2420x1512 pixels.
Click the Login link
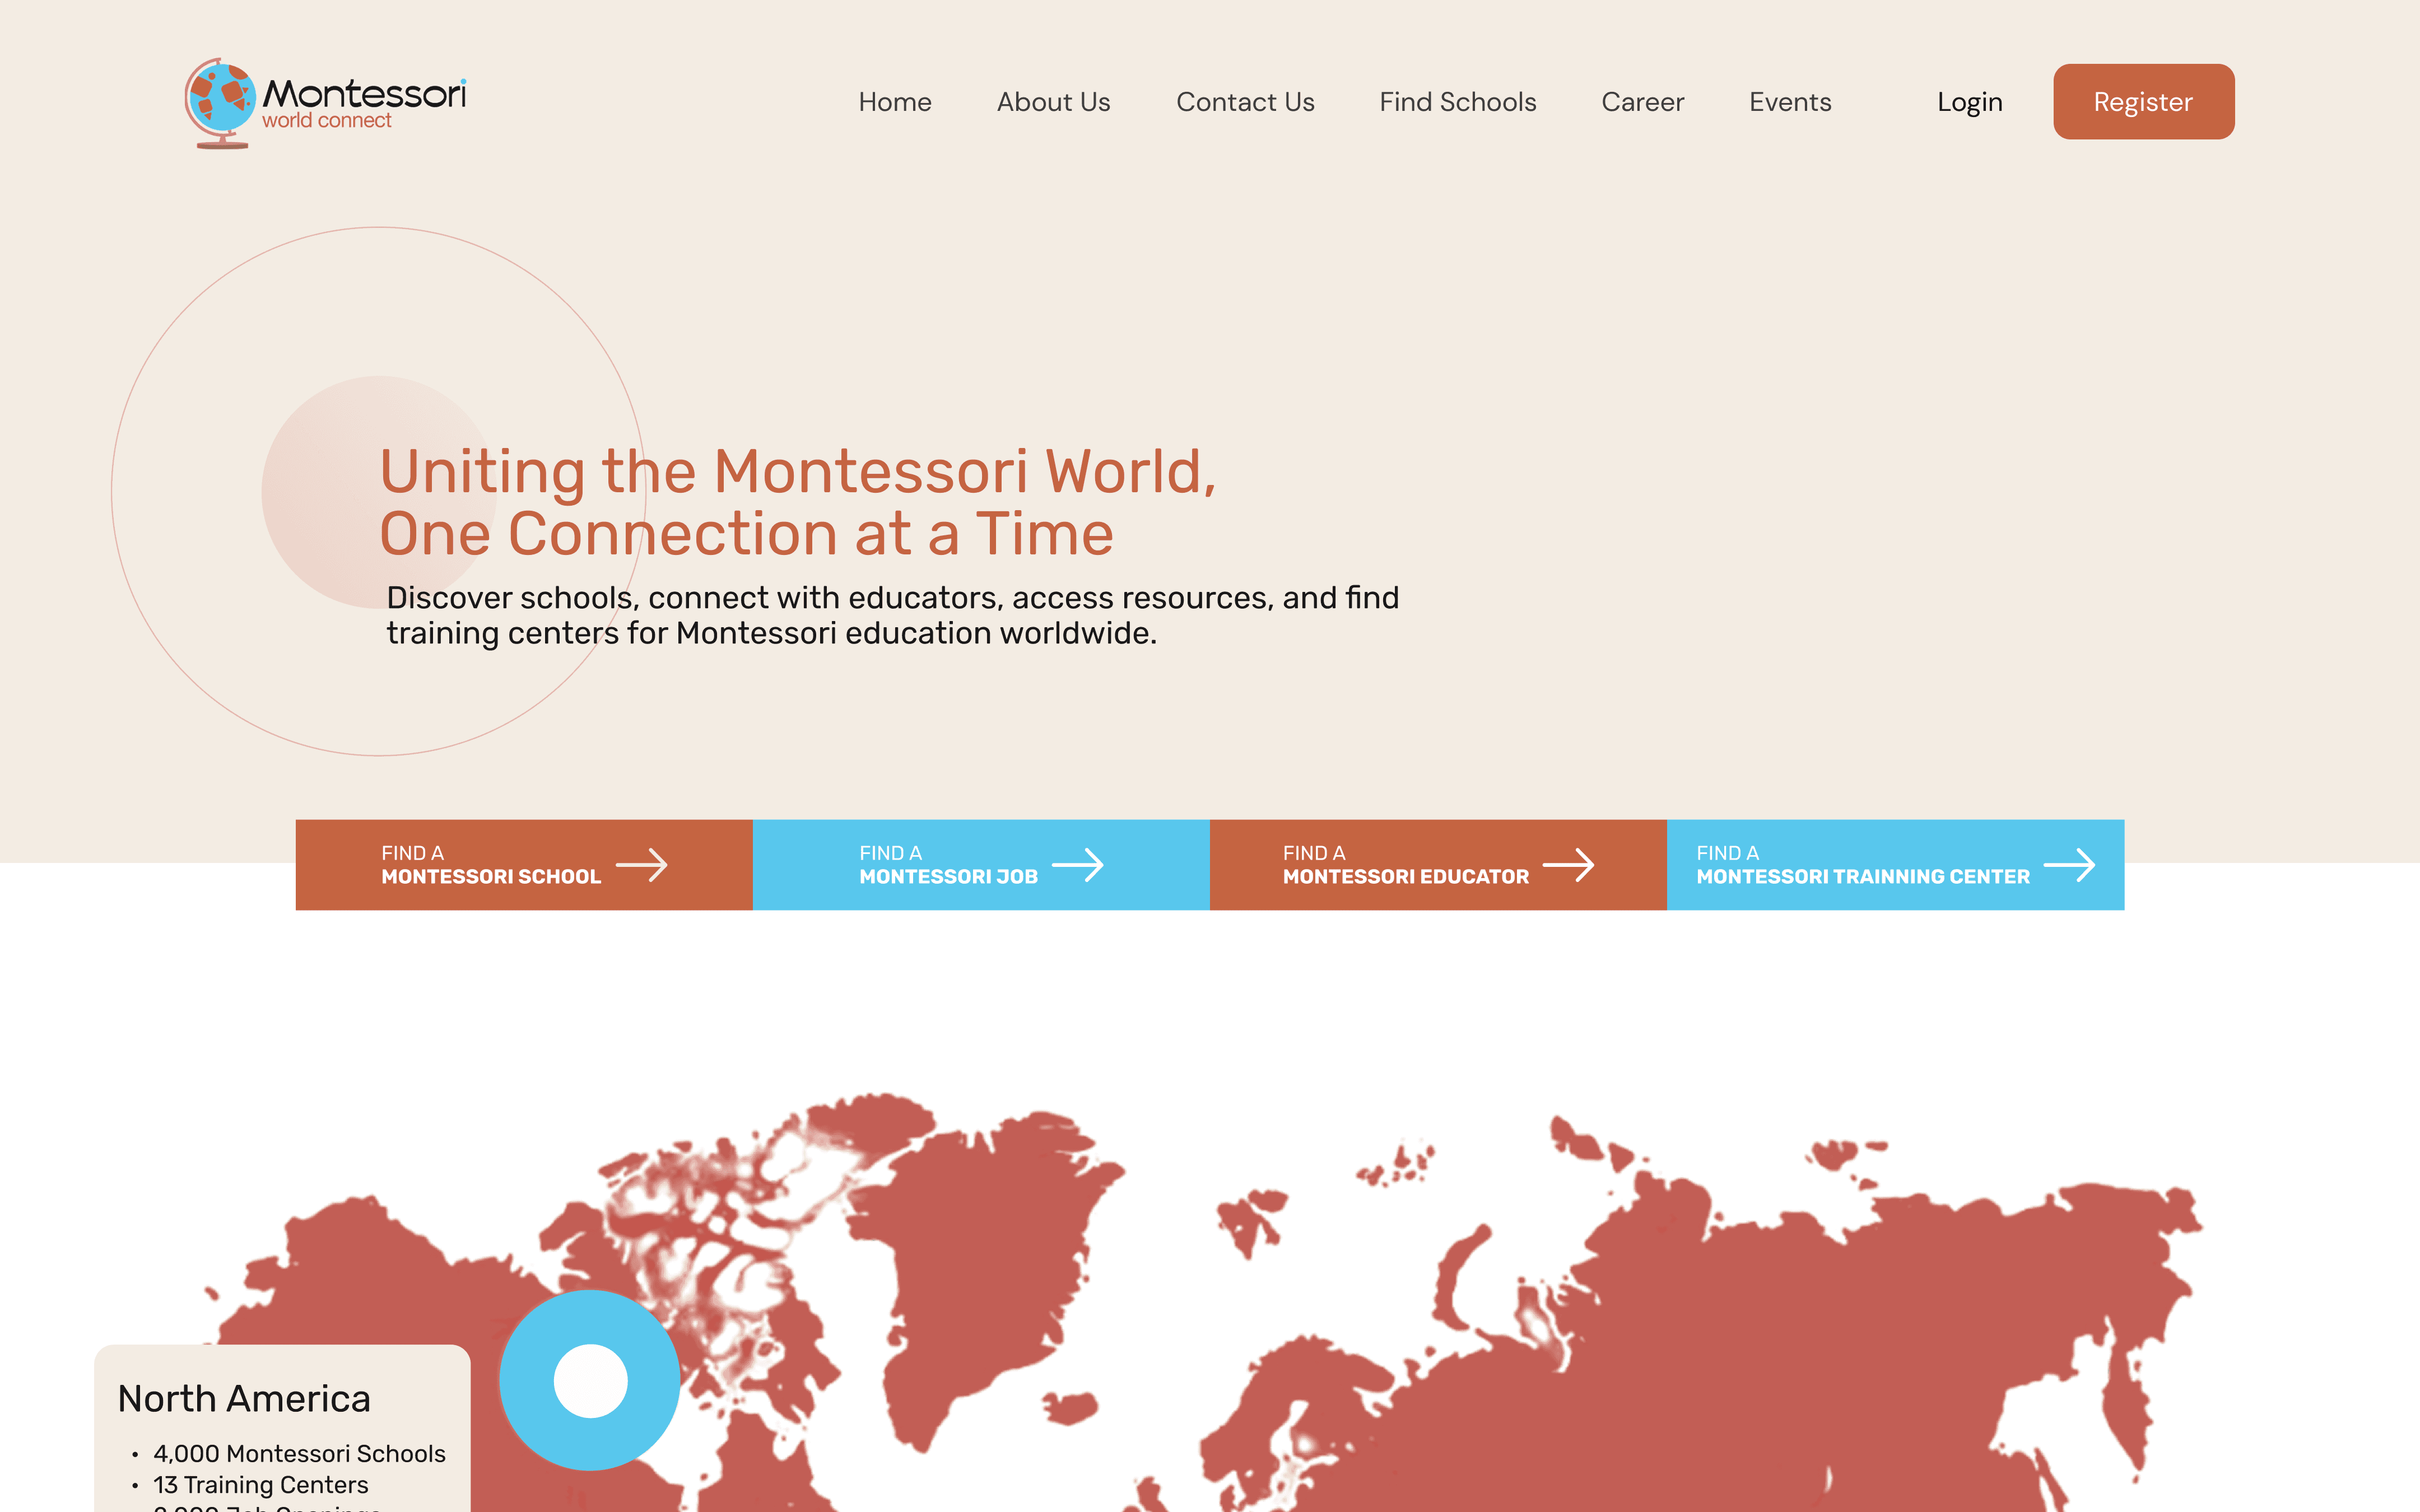point(1969,102)
